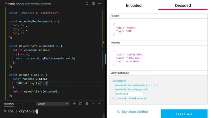Kill terminal with trash icon
The width and height of the screenshot is (210, 118).
click(87, 104)
